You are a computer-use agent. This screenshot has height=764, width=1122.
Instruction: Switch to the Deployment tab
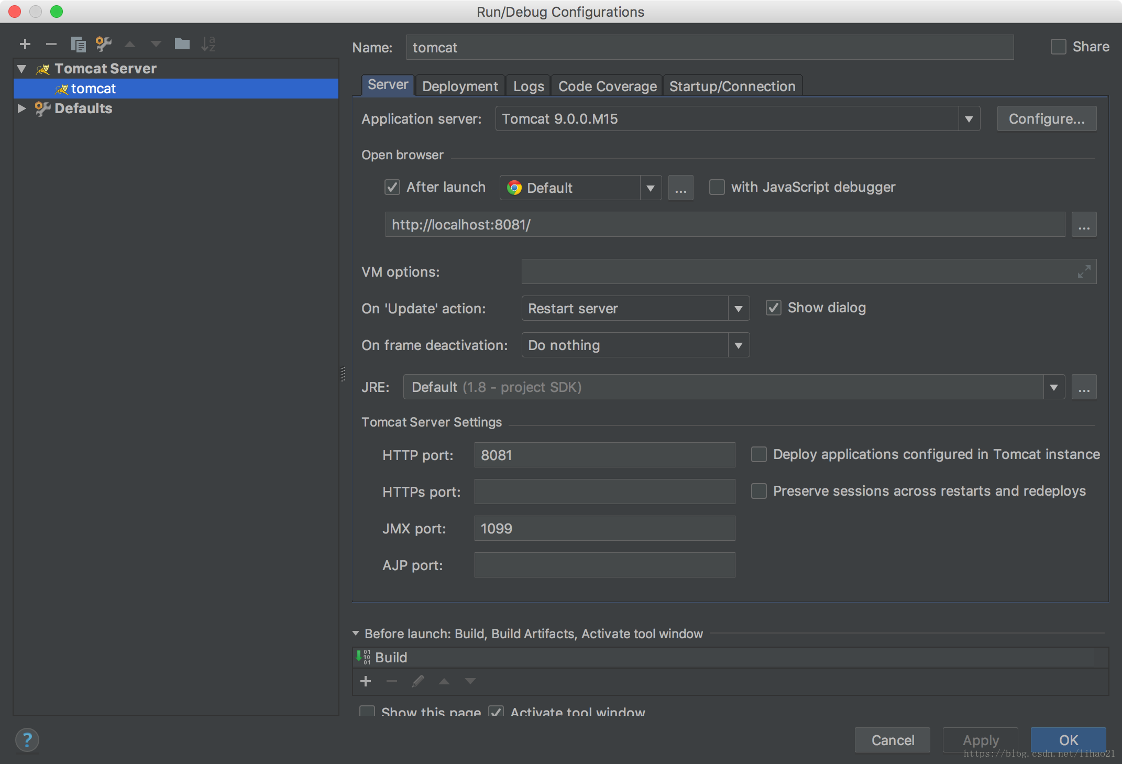(x=460, y=86)
